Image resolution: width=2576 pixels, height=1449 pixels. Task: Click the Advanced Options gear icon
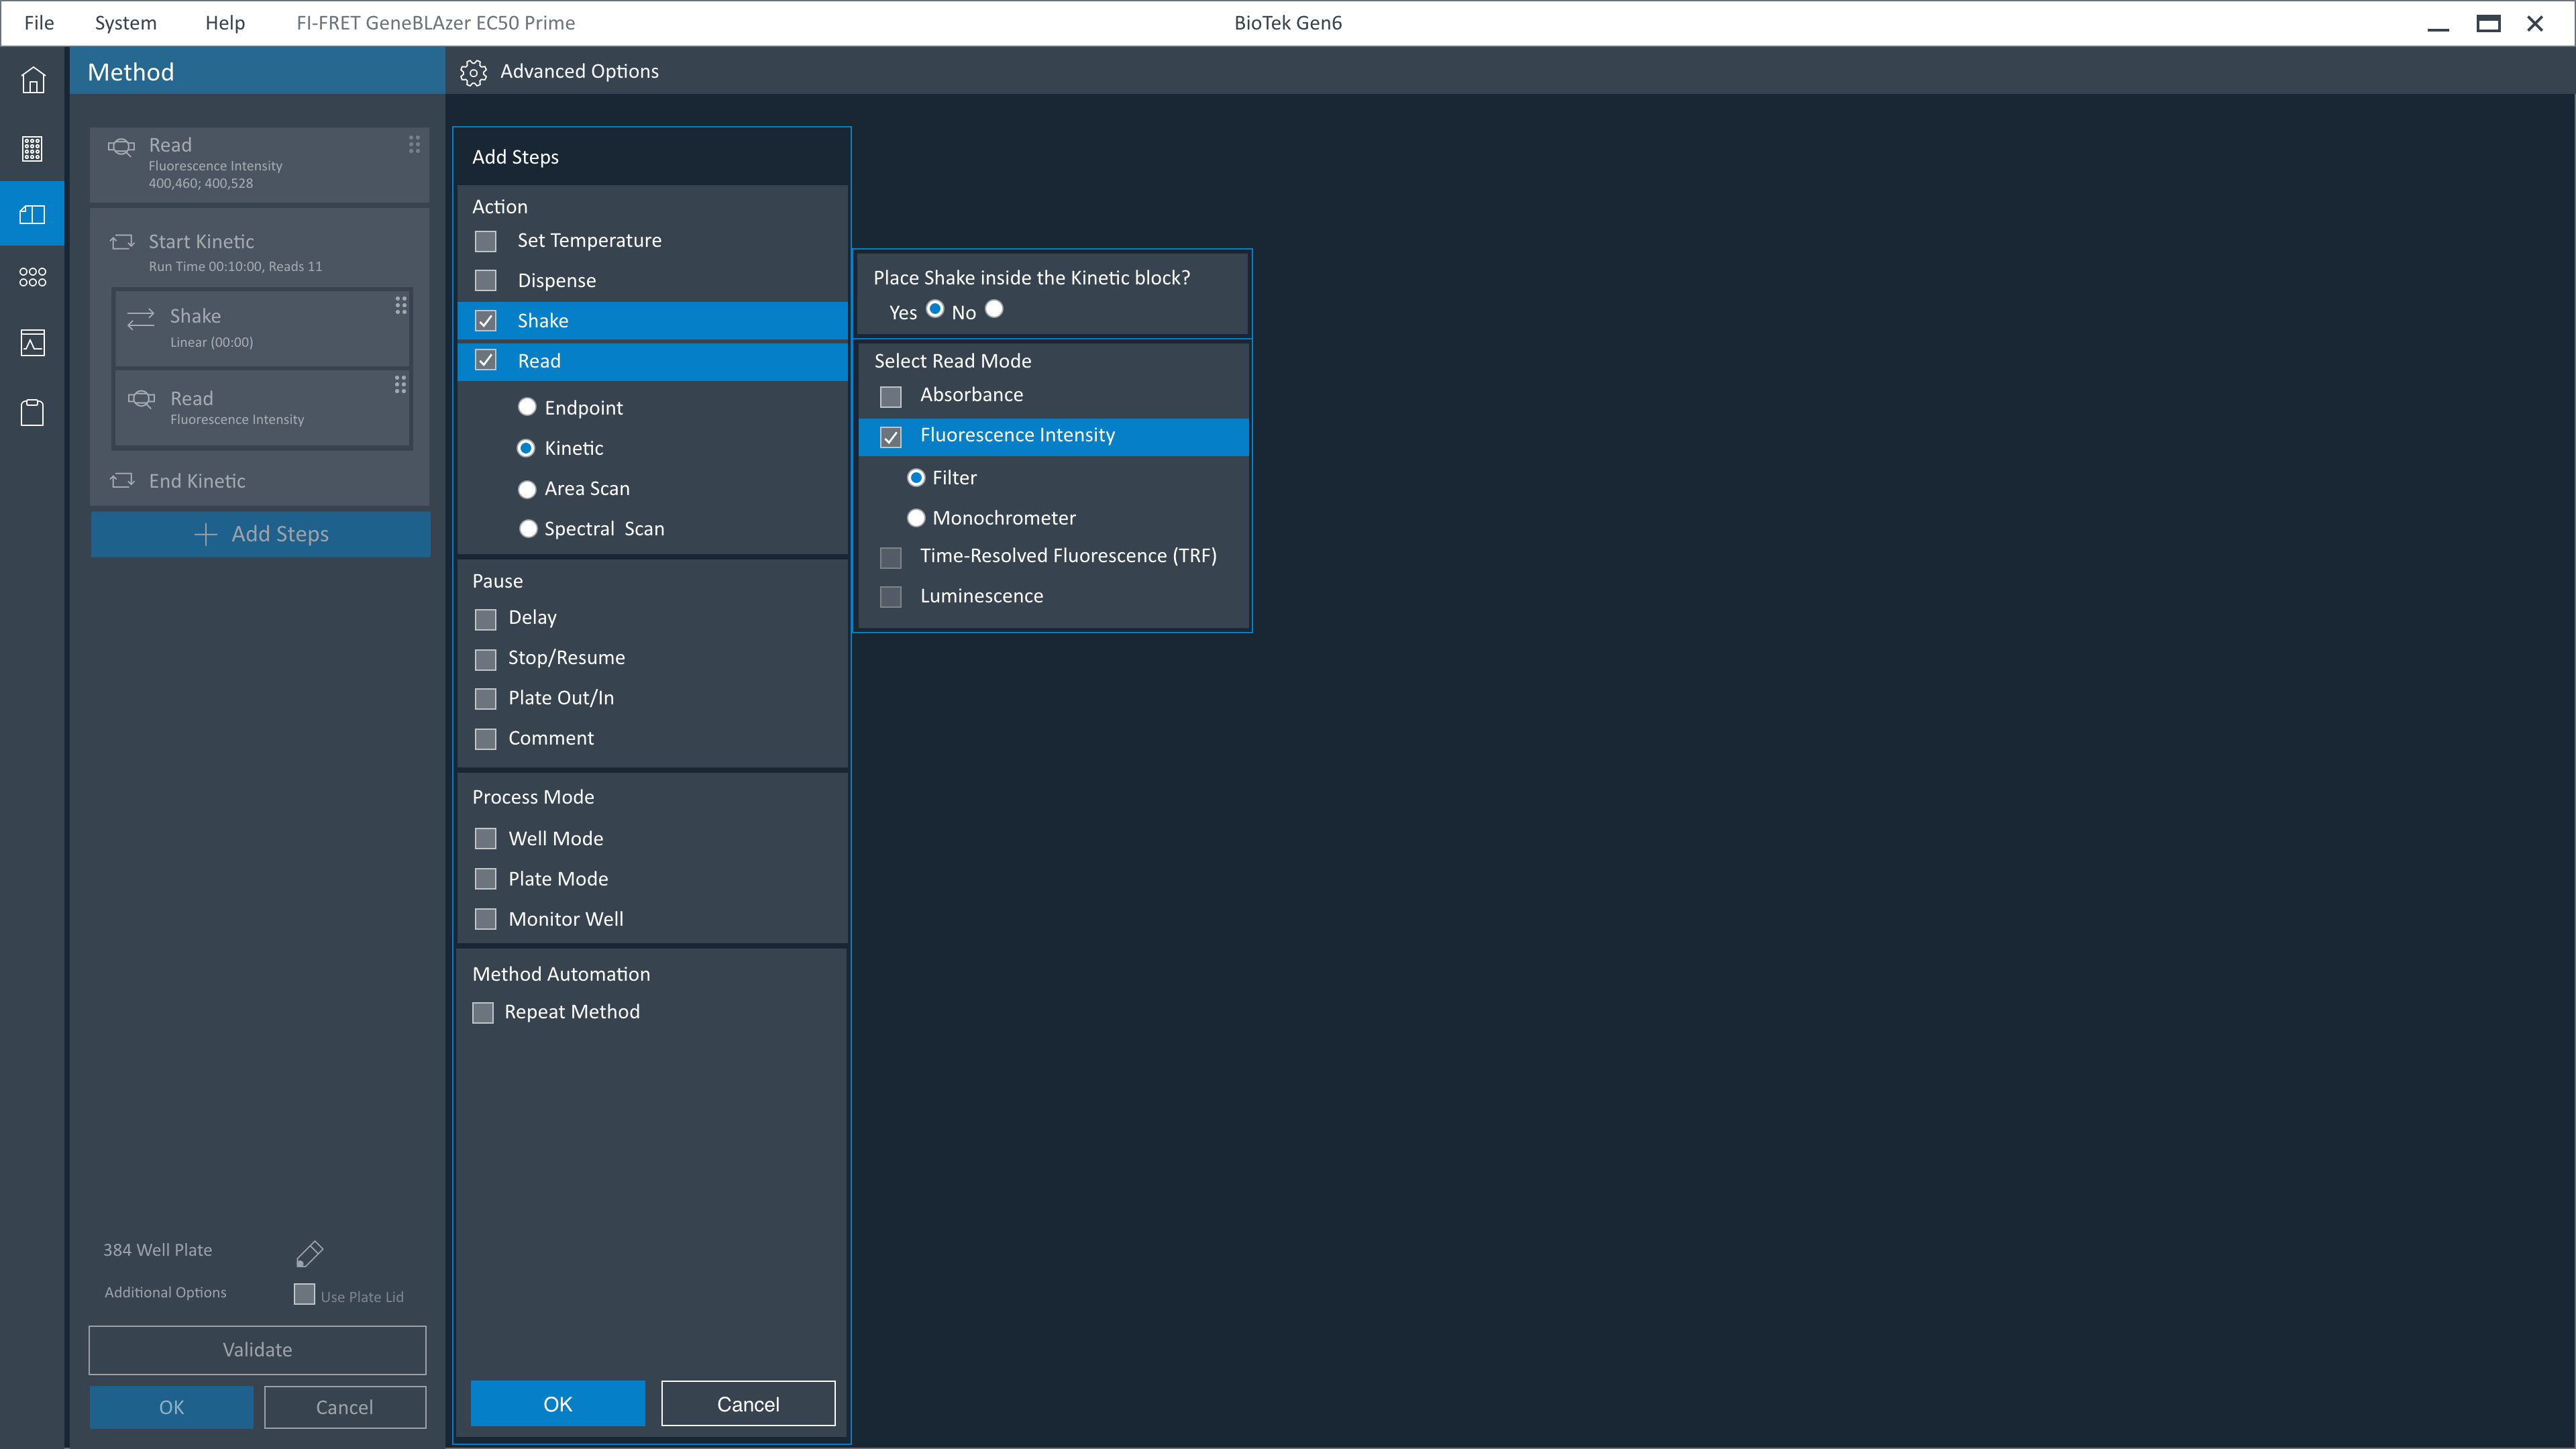point(473,72)
